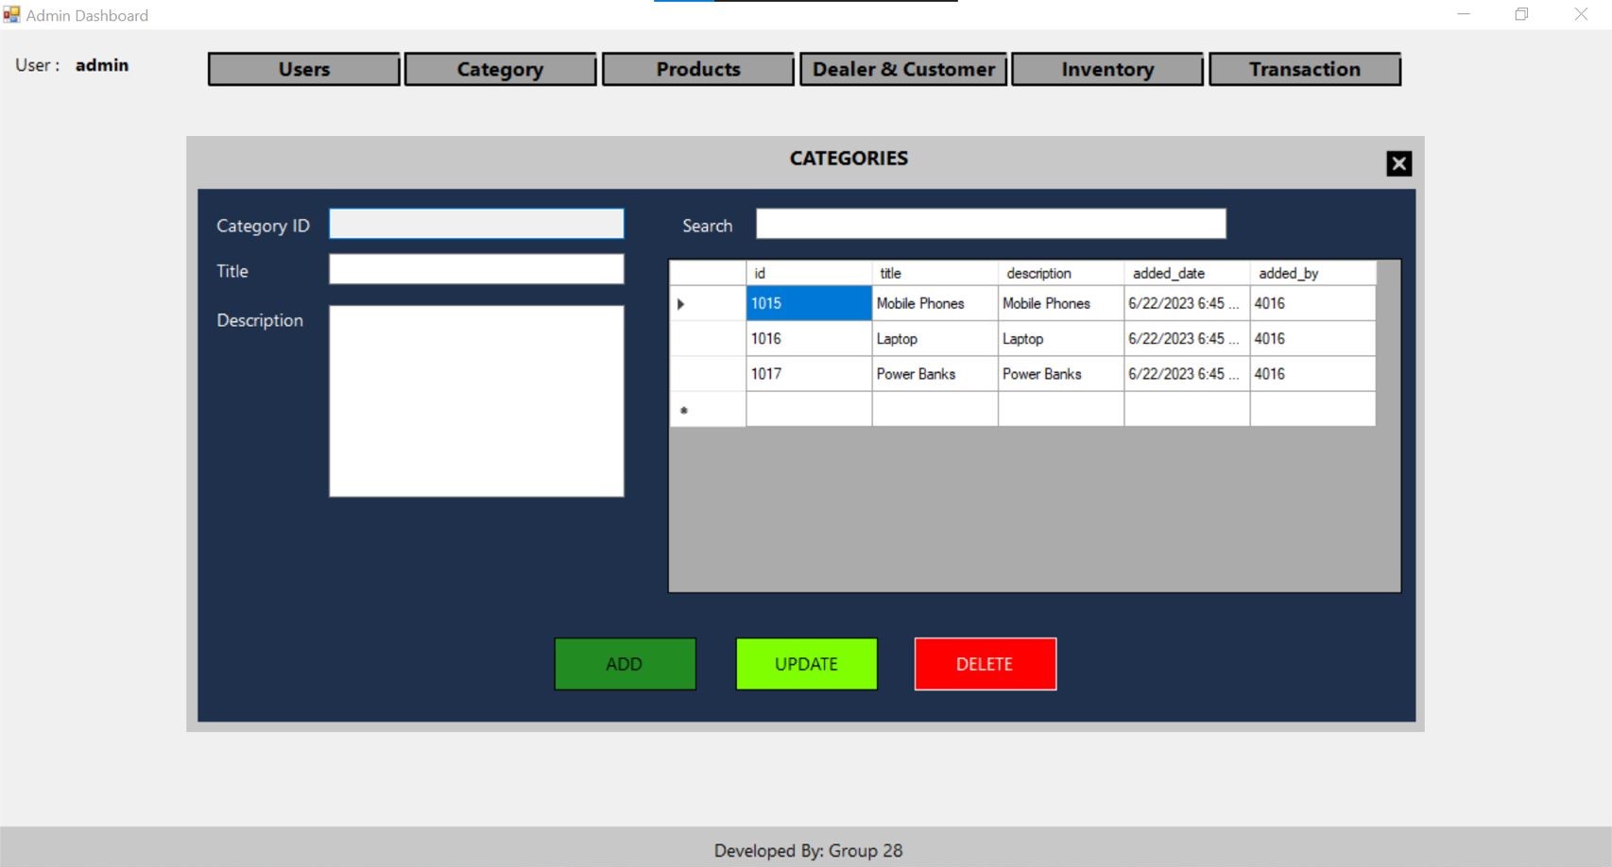Click the row selector arrow beside Mobile Phones
The height and width of the screenshot is (867, 1612).
680,303
